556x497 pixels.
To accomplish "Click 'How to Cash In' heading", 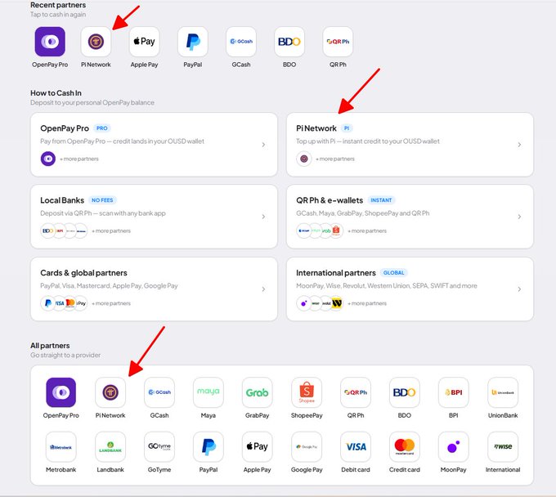I will [x=56, y=93].
